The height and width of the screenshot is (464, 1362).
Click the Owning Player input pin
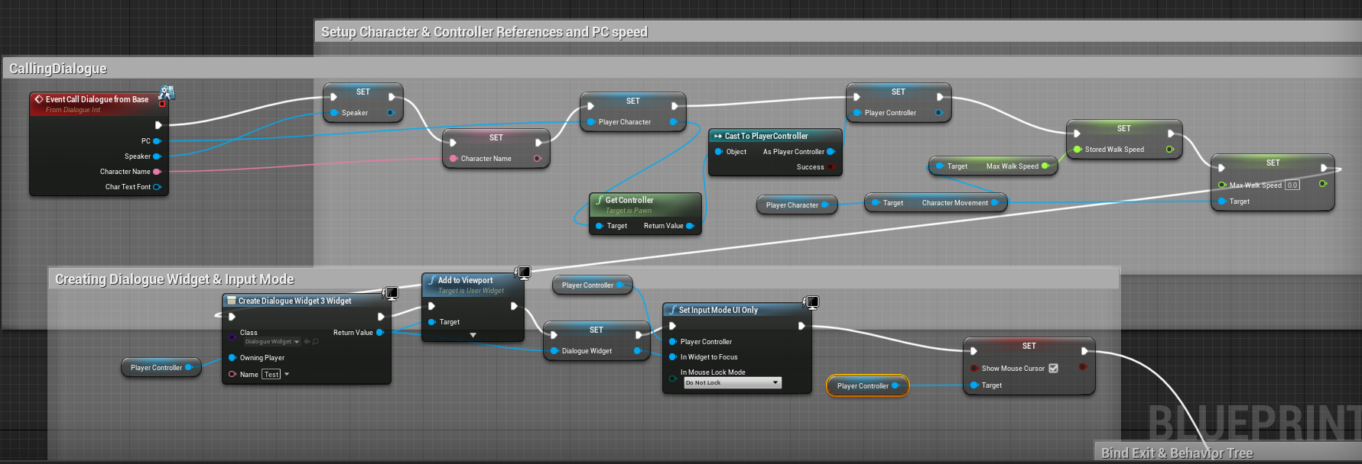(x=232, y=358)
